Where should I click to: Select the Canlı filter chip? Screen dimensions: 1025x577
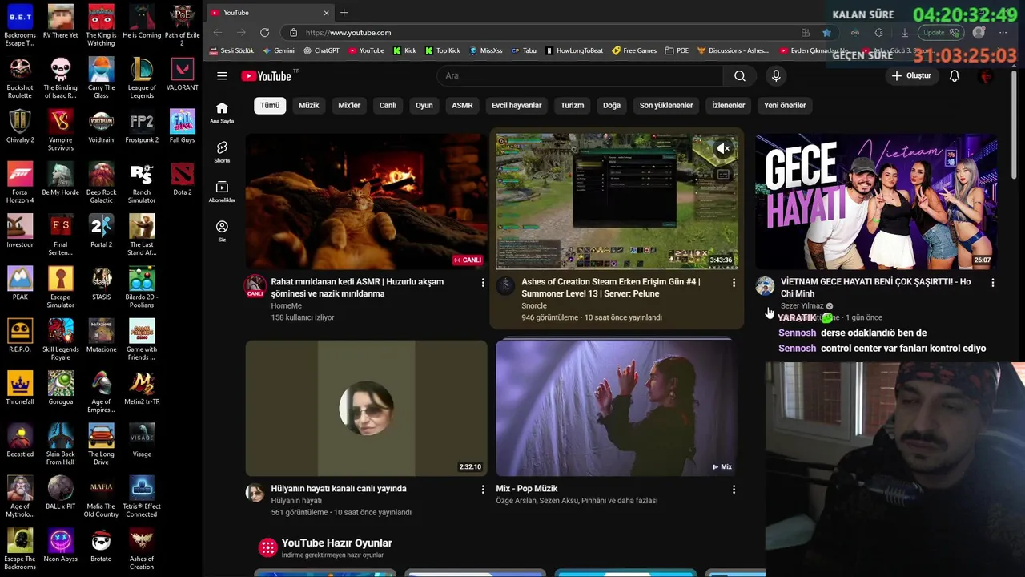click(x=388, y=105)
